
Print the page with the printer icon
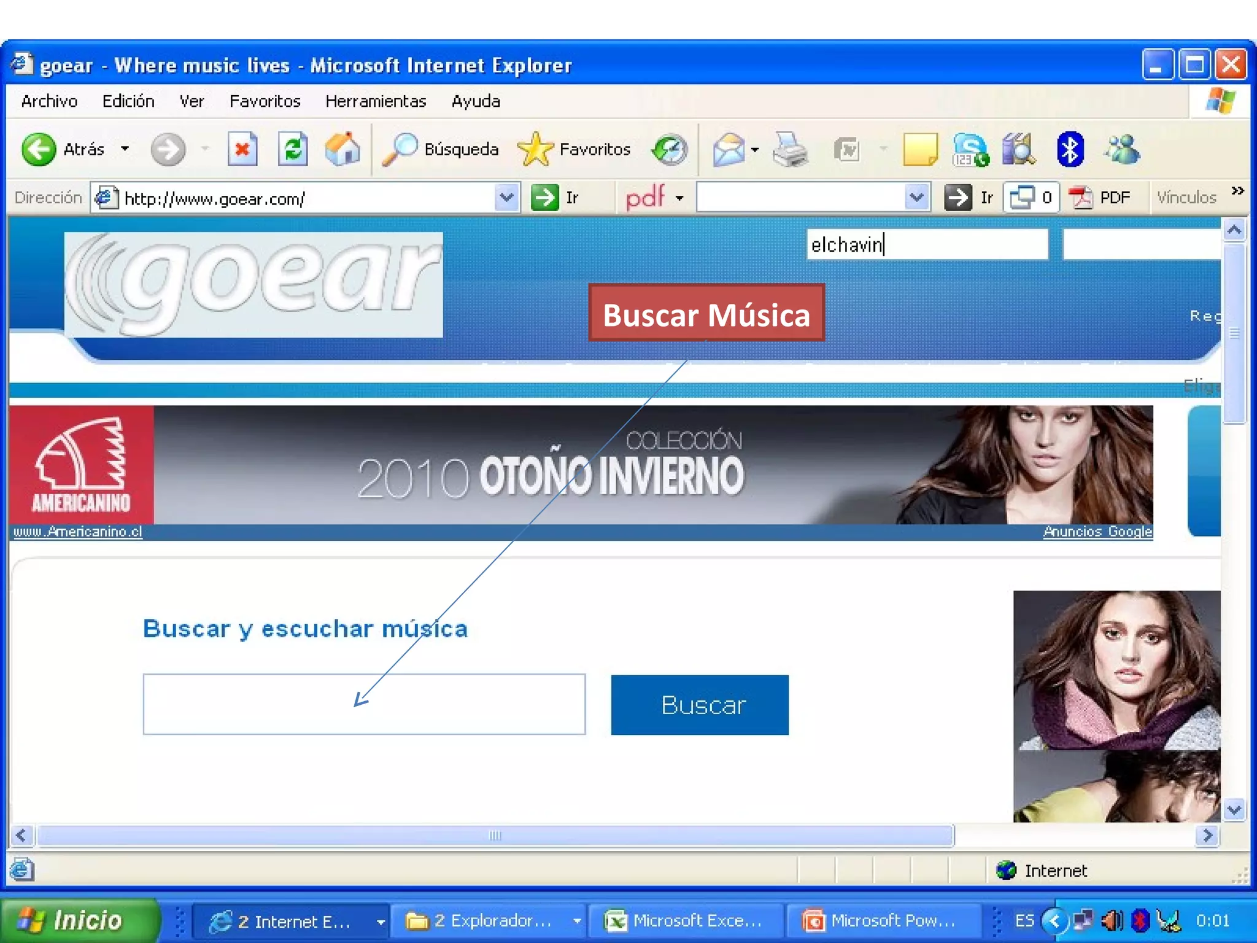(x=789, y=149)
